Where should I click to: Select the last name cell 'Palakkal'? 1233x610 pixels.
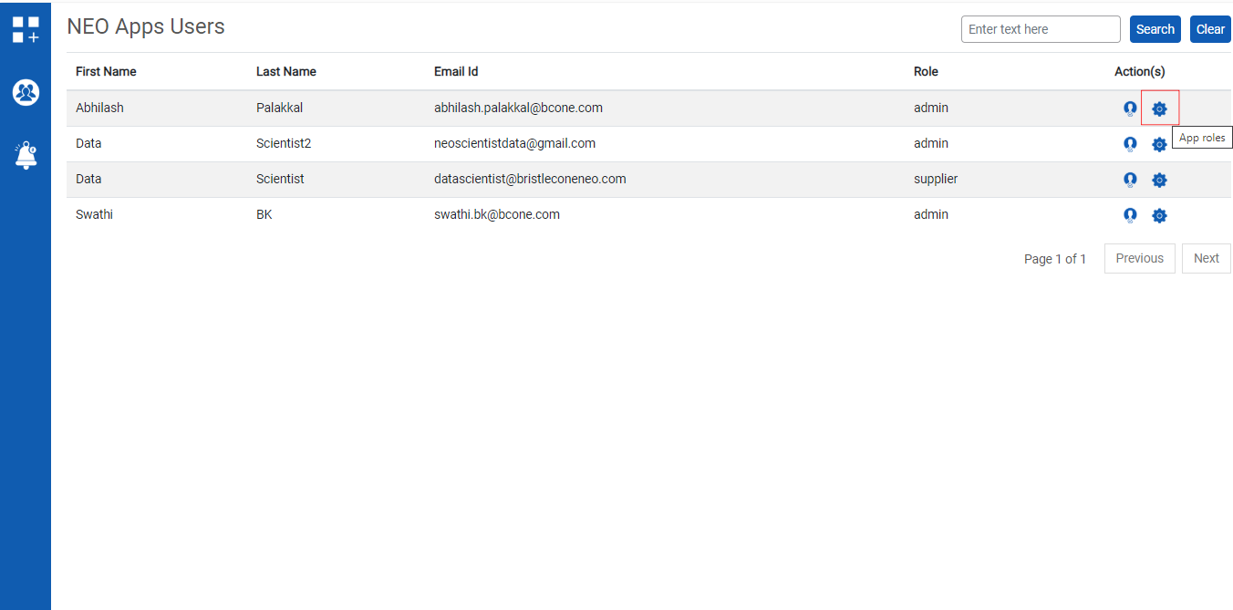click(x=279, y=108)
